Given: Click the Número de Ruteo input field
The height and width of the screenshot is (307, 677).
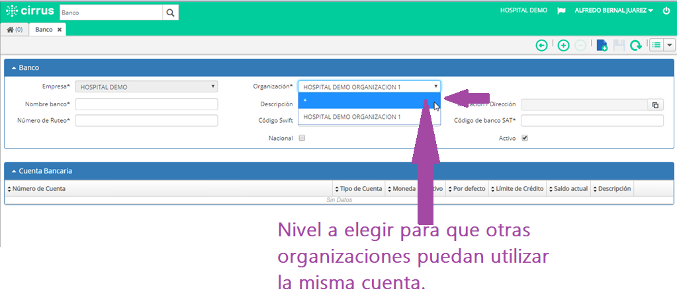Looking at the screenshot, I should (x=146, y=121).
